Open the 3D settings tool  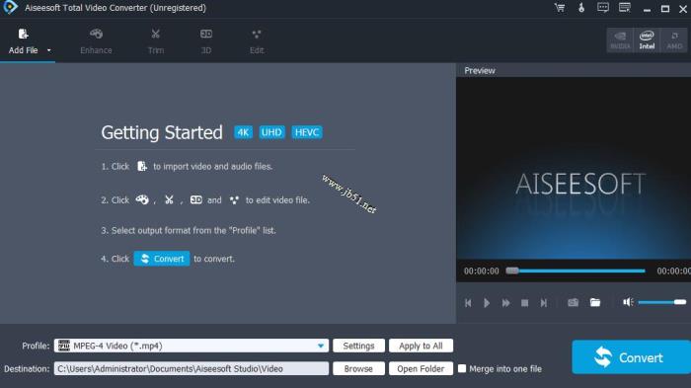pyautogui.click(x=205, y=41)
